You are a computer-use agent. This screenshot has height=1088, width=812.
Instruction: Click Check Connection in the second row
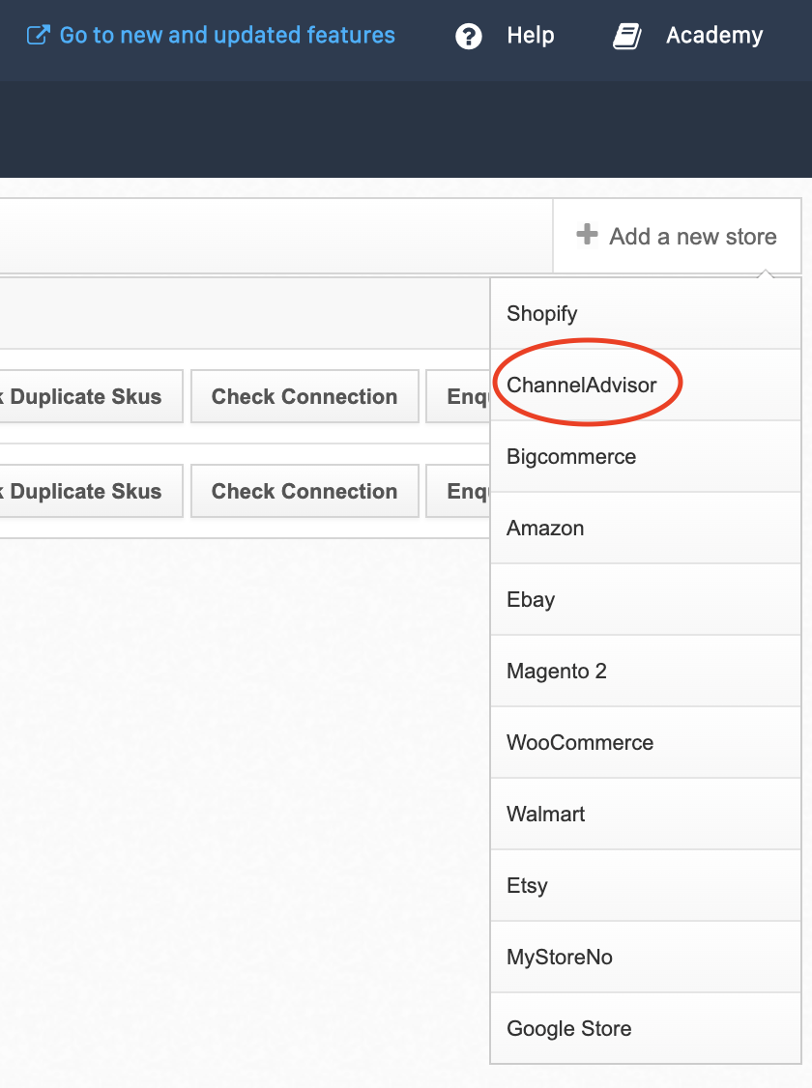[x=304, y=491]
